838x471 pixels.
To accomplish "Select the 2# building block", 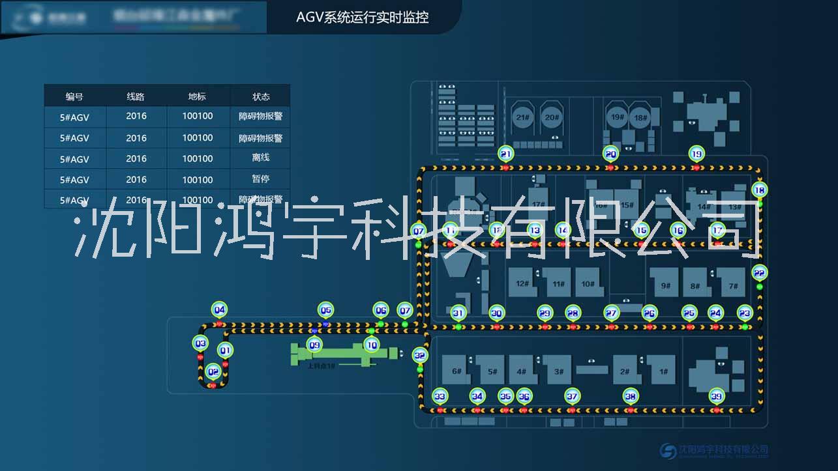I will [x=626, y=369].
